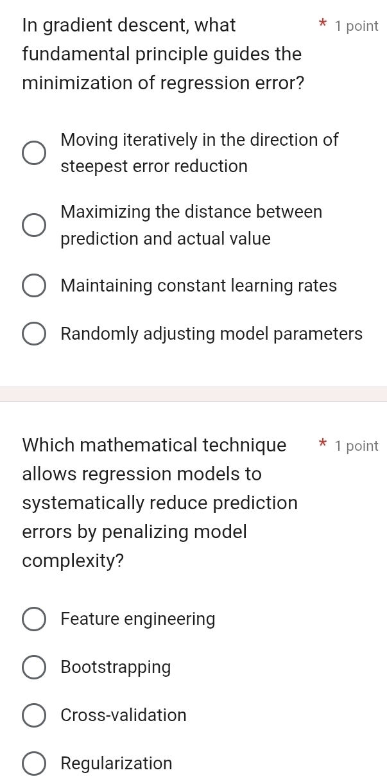The image size is (387, 777).
Task: Click the 'Cross-validation' label text
Action: click(124, 715)
